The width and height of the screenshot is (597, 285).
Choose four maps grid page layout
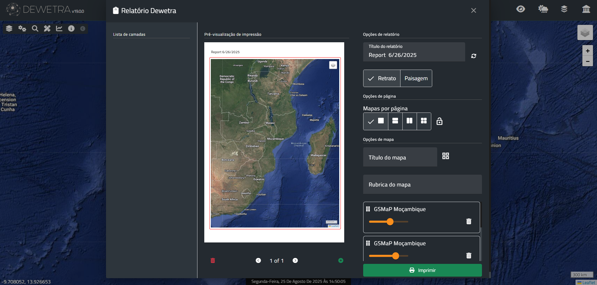coord(424,121)
